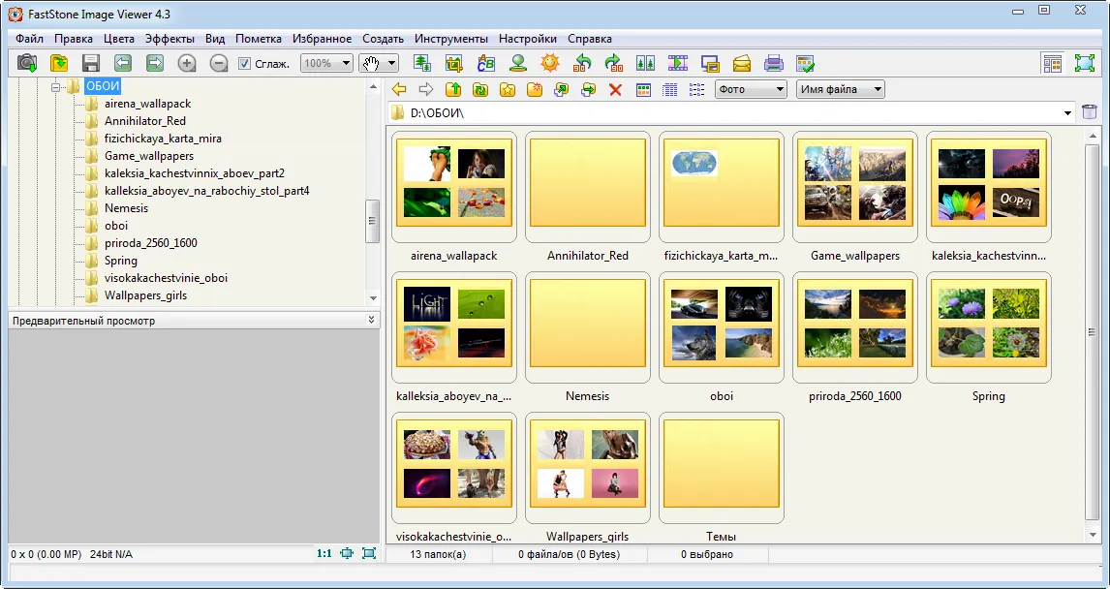Image resolution: width=1110 pixels, height=589 pixels.
Task: Open the Файл menu
Action: 29,39
